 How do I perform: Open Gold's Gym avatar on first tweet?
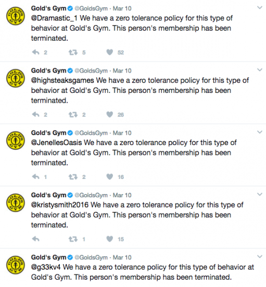pos(16,16)
